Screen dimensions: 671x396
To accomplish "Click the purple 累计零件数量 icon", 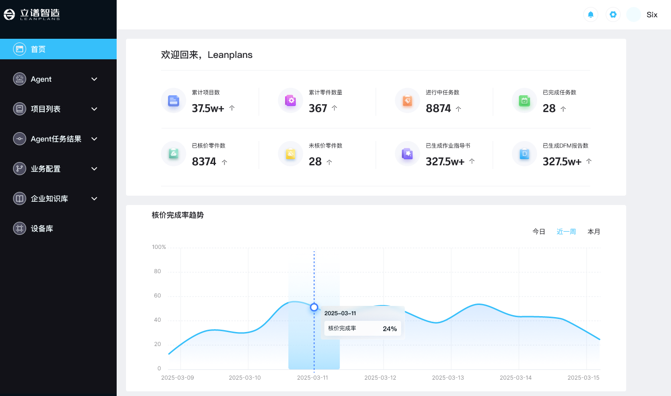I will [291, 100].
